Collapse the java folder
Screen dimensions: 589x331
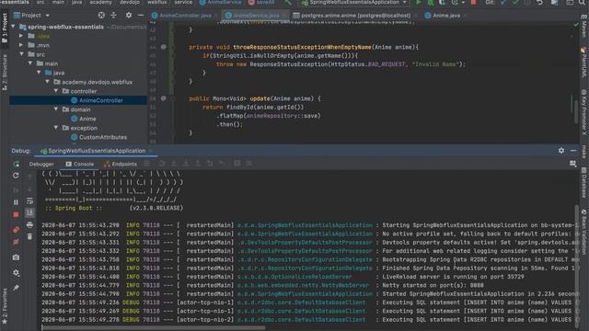click(39, 73)
